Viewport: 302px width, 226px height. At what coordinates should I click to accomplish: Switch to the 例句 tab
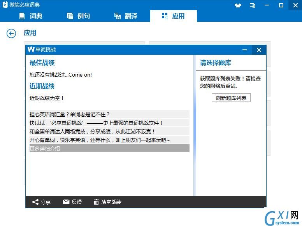click(78, 16)
